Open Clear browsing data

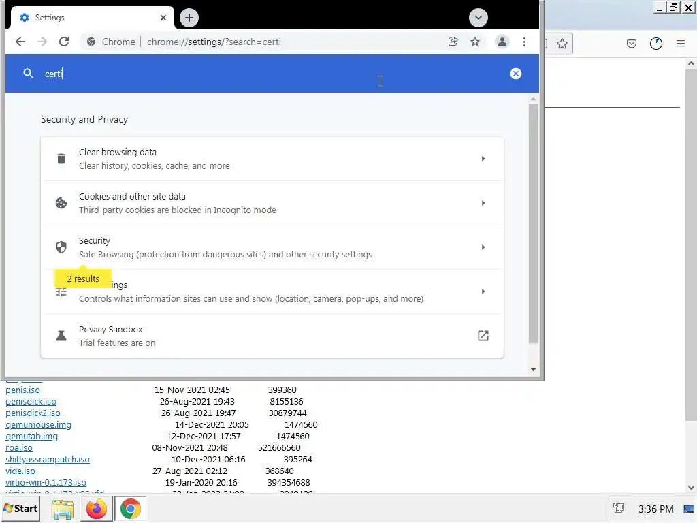coord(272,159)
